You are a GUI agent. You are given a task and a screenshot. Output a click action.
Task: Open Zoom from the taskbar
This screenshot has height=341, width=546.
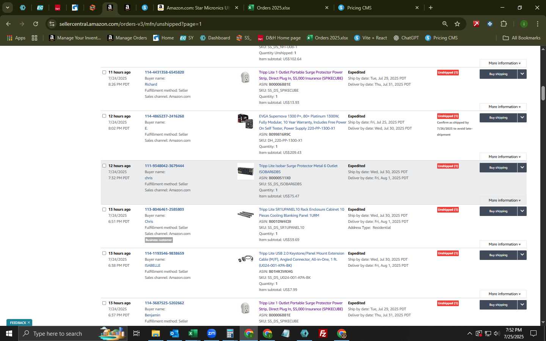(x=211, y=333)
